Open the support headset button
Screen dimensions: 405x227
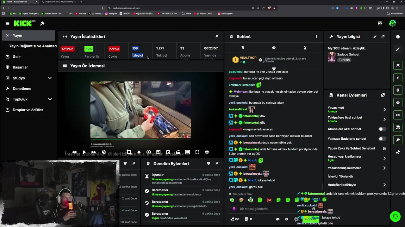(x=395, y=217)
